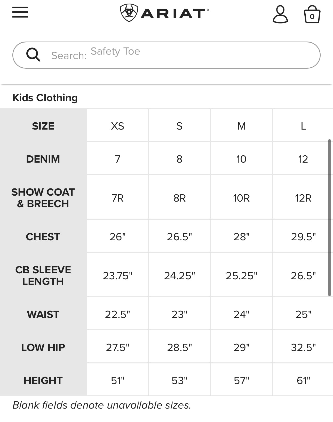The width and height of the screenshot is (333, 422).
Task: Click the size chart vertical scrollbar
Action: (329, 218)
